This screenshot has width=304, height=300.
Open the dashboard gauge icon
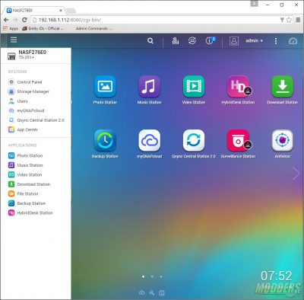[x=293, y=41]
